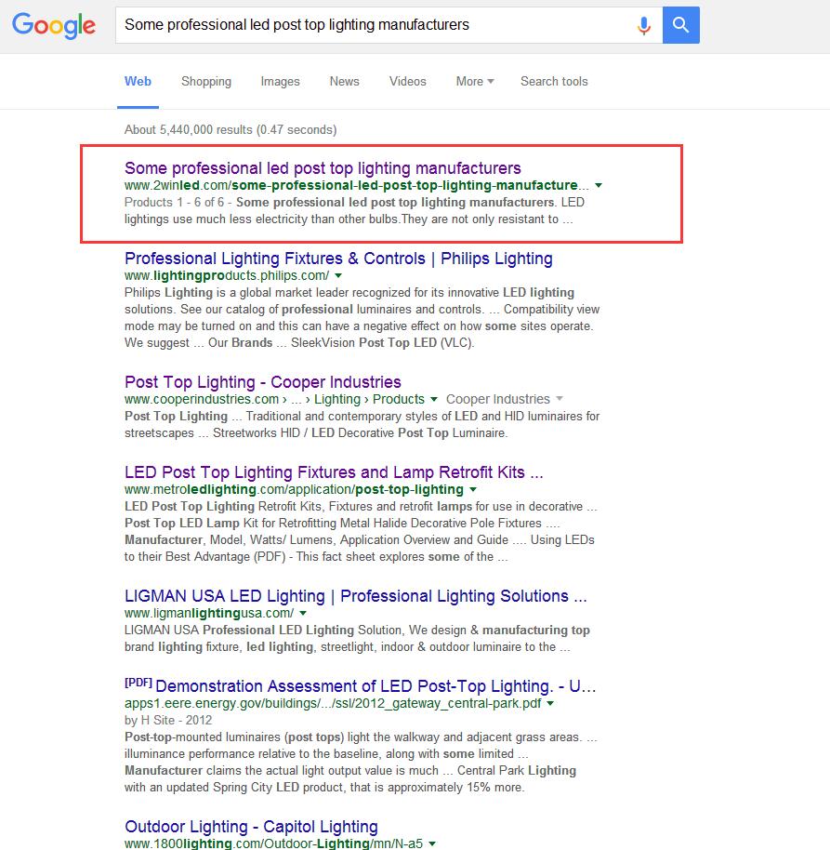Click the www.ligmanlightingusa.com URL text

pos(209,613)
